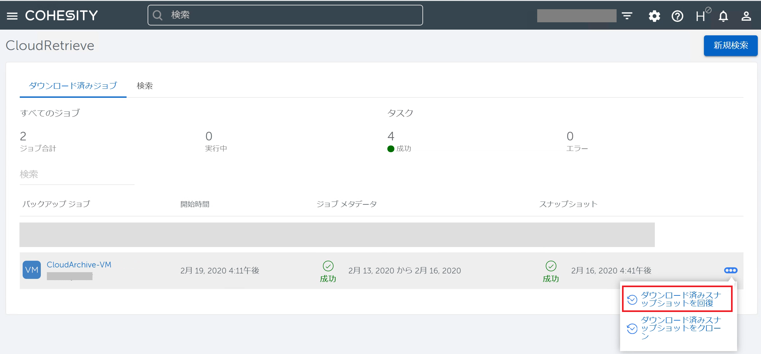Click the ジョブ メタデータ column header
The image size is (761, 354).
[347, 204]
